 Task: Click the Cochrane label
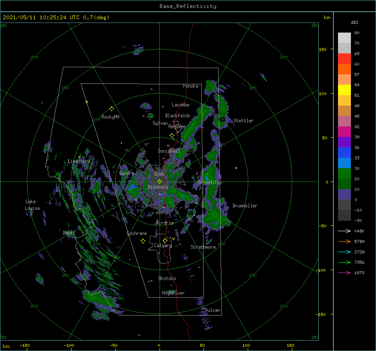tap(137, 233)
